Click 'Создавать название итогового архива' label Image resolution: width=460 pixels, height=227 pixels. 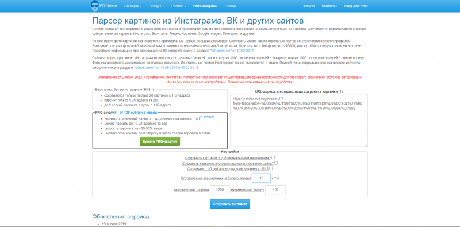(x=228, y=163)
